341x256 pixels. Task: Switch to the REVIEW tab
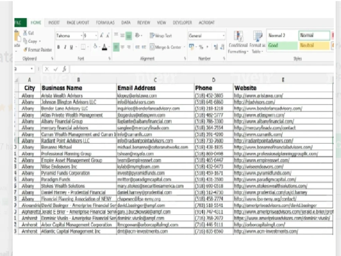144,23
